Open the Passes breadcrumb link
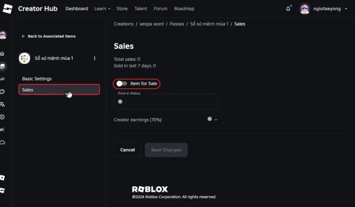 (177, 24)
